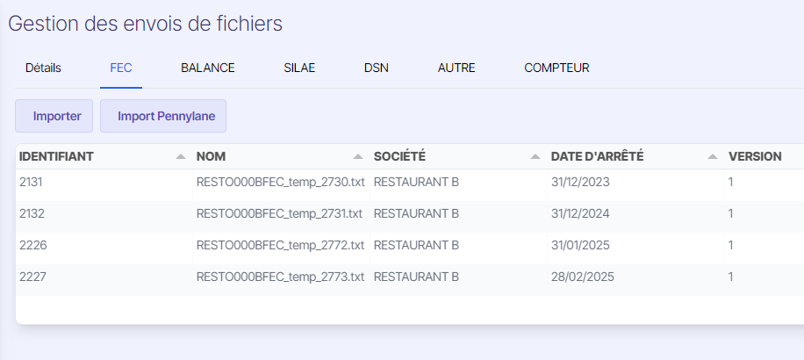Sort by SOCIÉTÉ column arrow
Image resolution: width=804 pixels, height=360 pixels.
[535, 157]
